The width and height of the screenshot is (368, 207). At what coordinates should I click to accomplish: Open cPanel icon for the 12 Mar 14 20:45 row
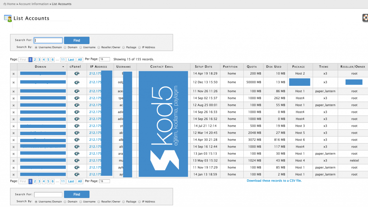[77, 133]
